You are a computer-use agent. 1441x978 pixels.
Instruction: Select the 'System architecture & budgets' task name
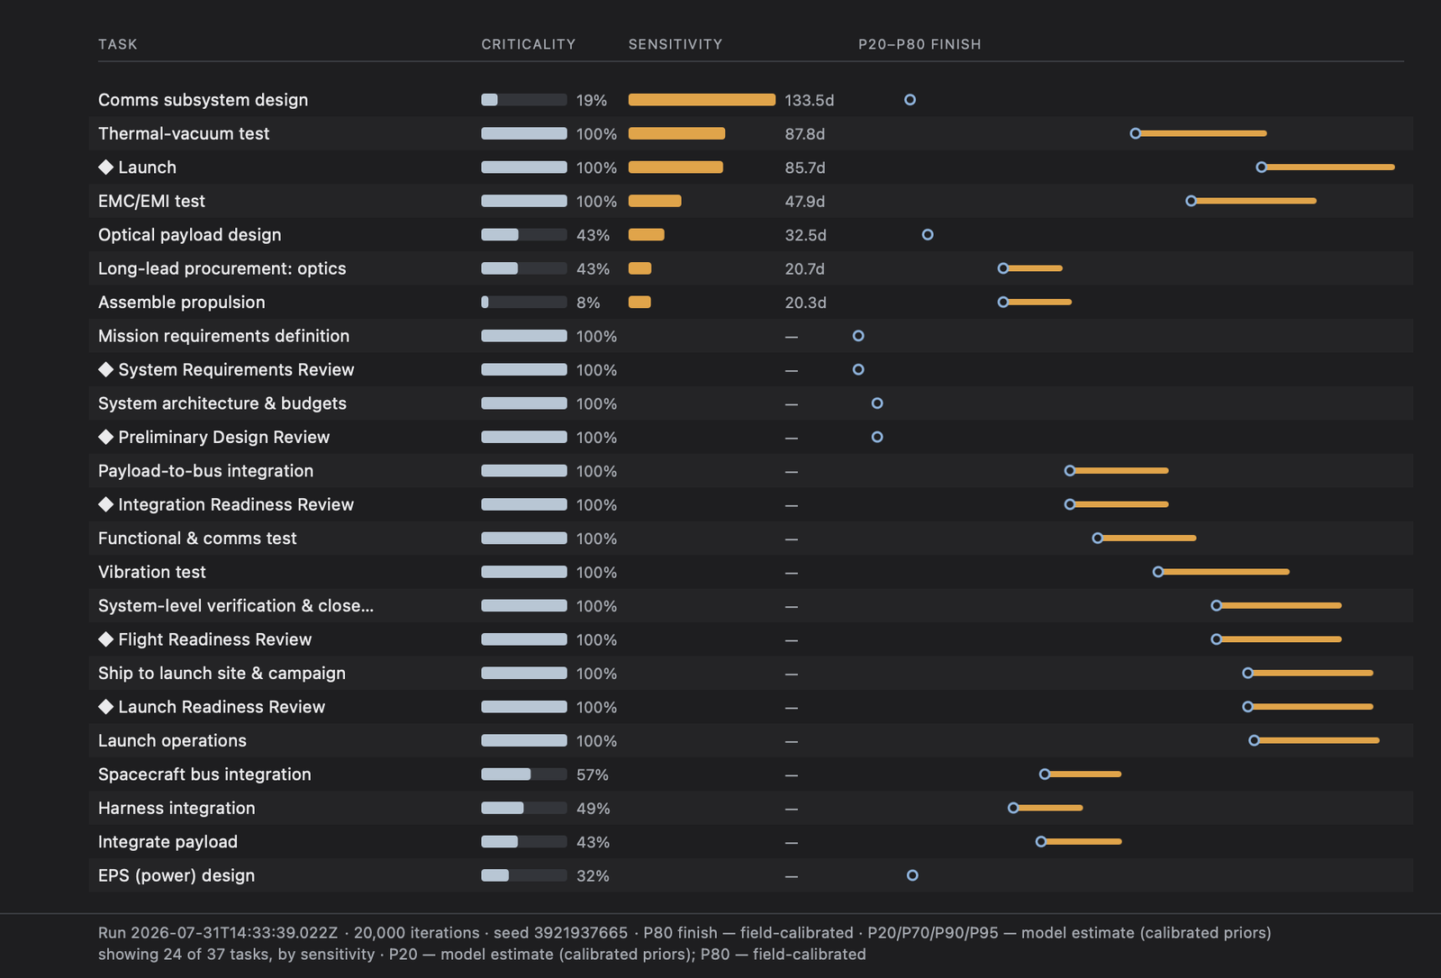[x=222, y=403]
